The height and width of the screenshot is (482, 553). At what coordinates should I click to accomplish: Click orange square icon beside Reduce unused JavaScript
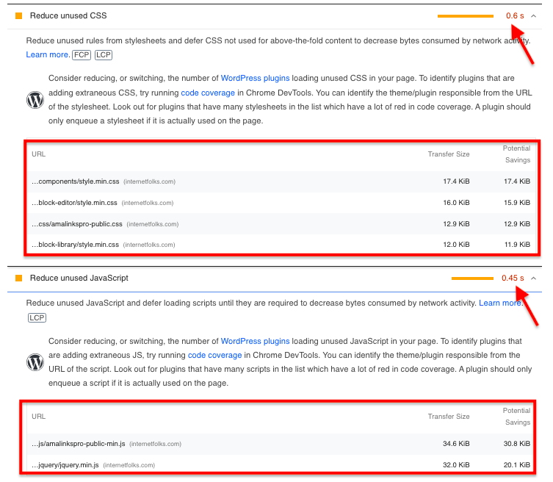18,278
